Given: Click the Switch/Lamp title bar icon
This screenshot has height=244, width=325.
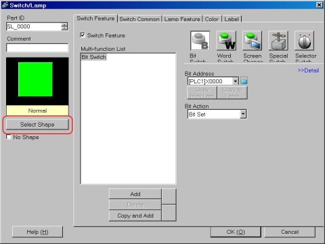Looking at the screenshot, I should pos(5,5).
